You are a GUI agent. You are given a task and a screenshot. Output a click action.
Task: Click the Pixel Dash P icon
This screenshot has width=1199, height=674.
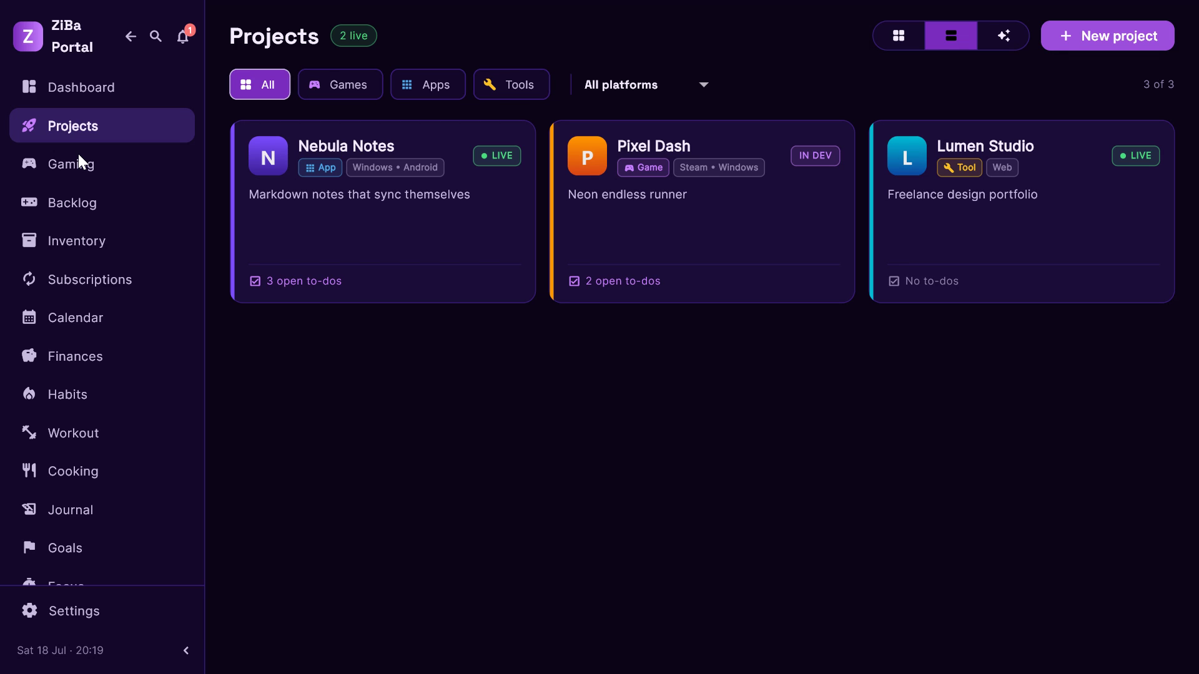tap(587, 156)
